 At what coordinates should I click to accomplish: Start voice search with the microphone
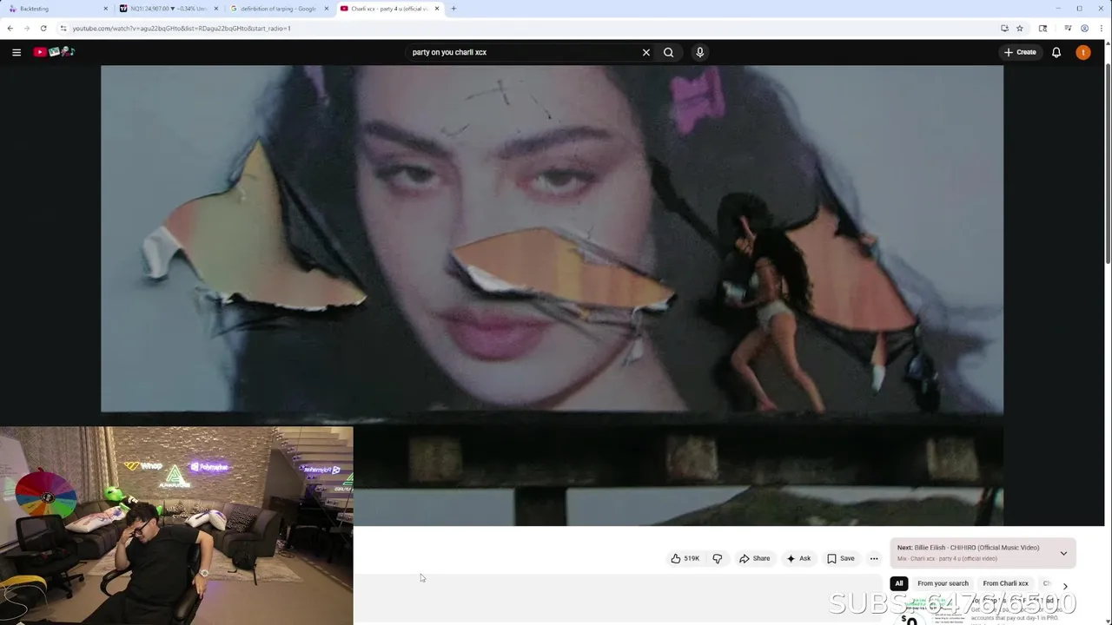tap(700, 52)
